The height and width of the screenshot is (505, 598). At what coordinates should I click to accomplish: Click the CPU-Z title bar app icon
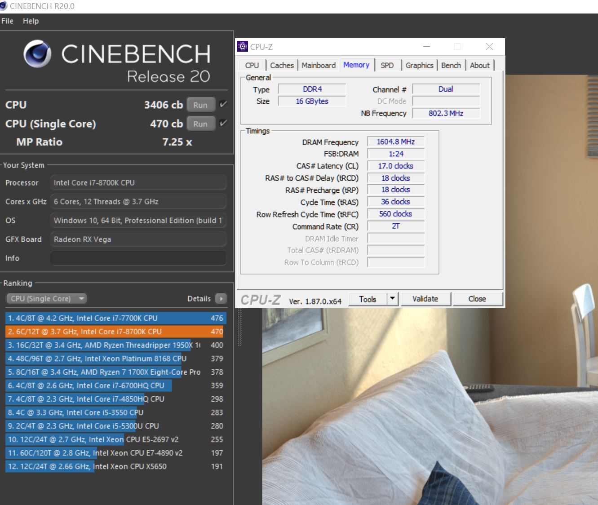(243, 46)
